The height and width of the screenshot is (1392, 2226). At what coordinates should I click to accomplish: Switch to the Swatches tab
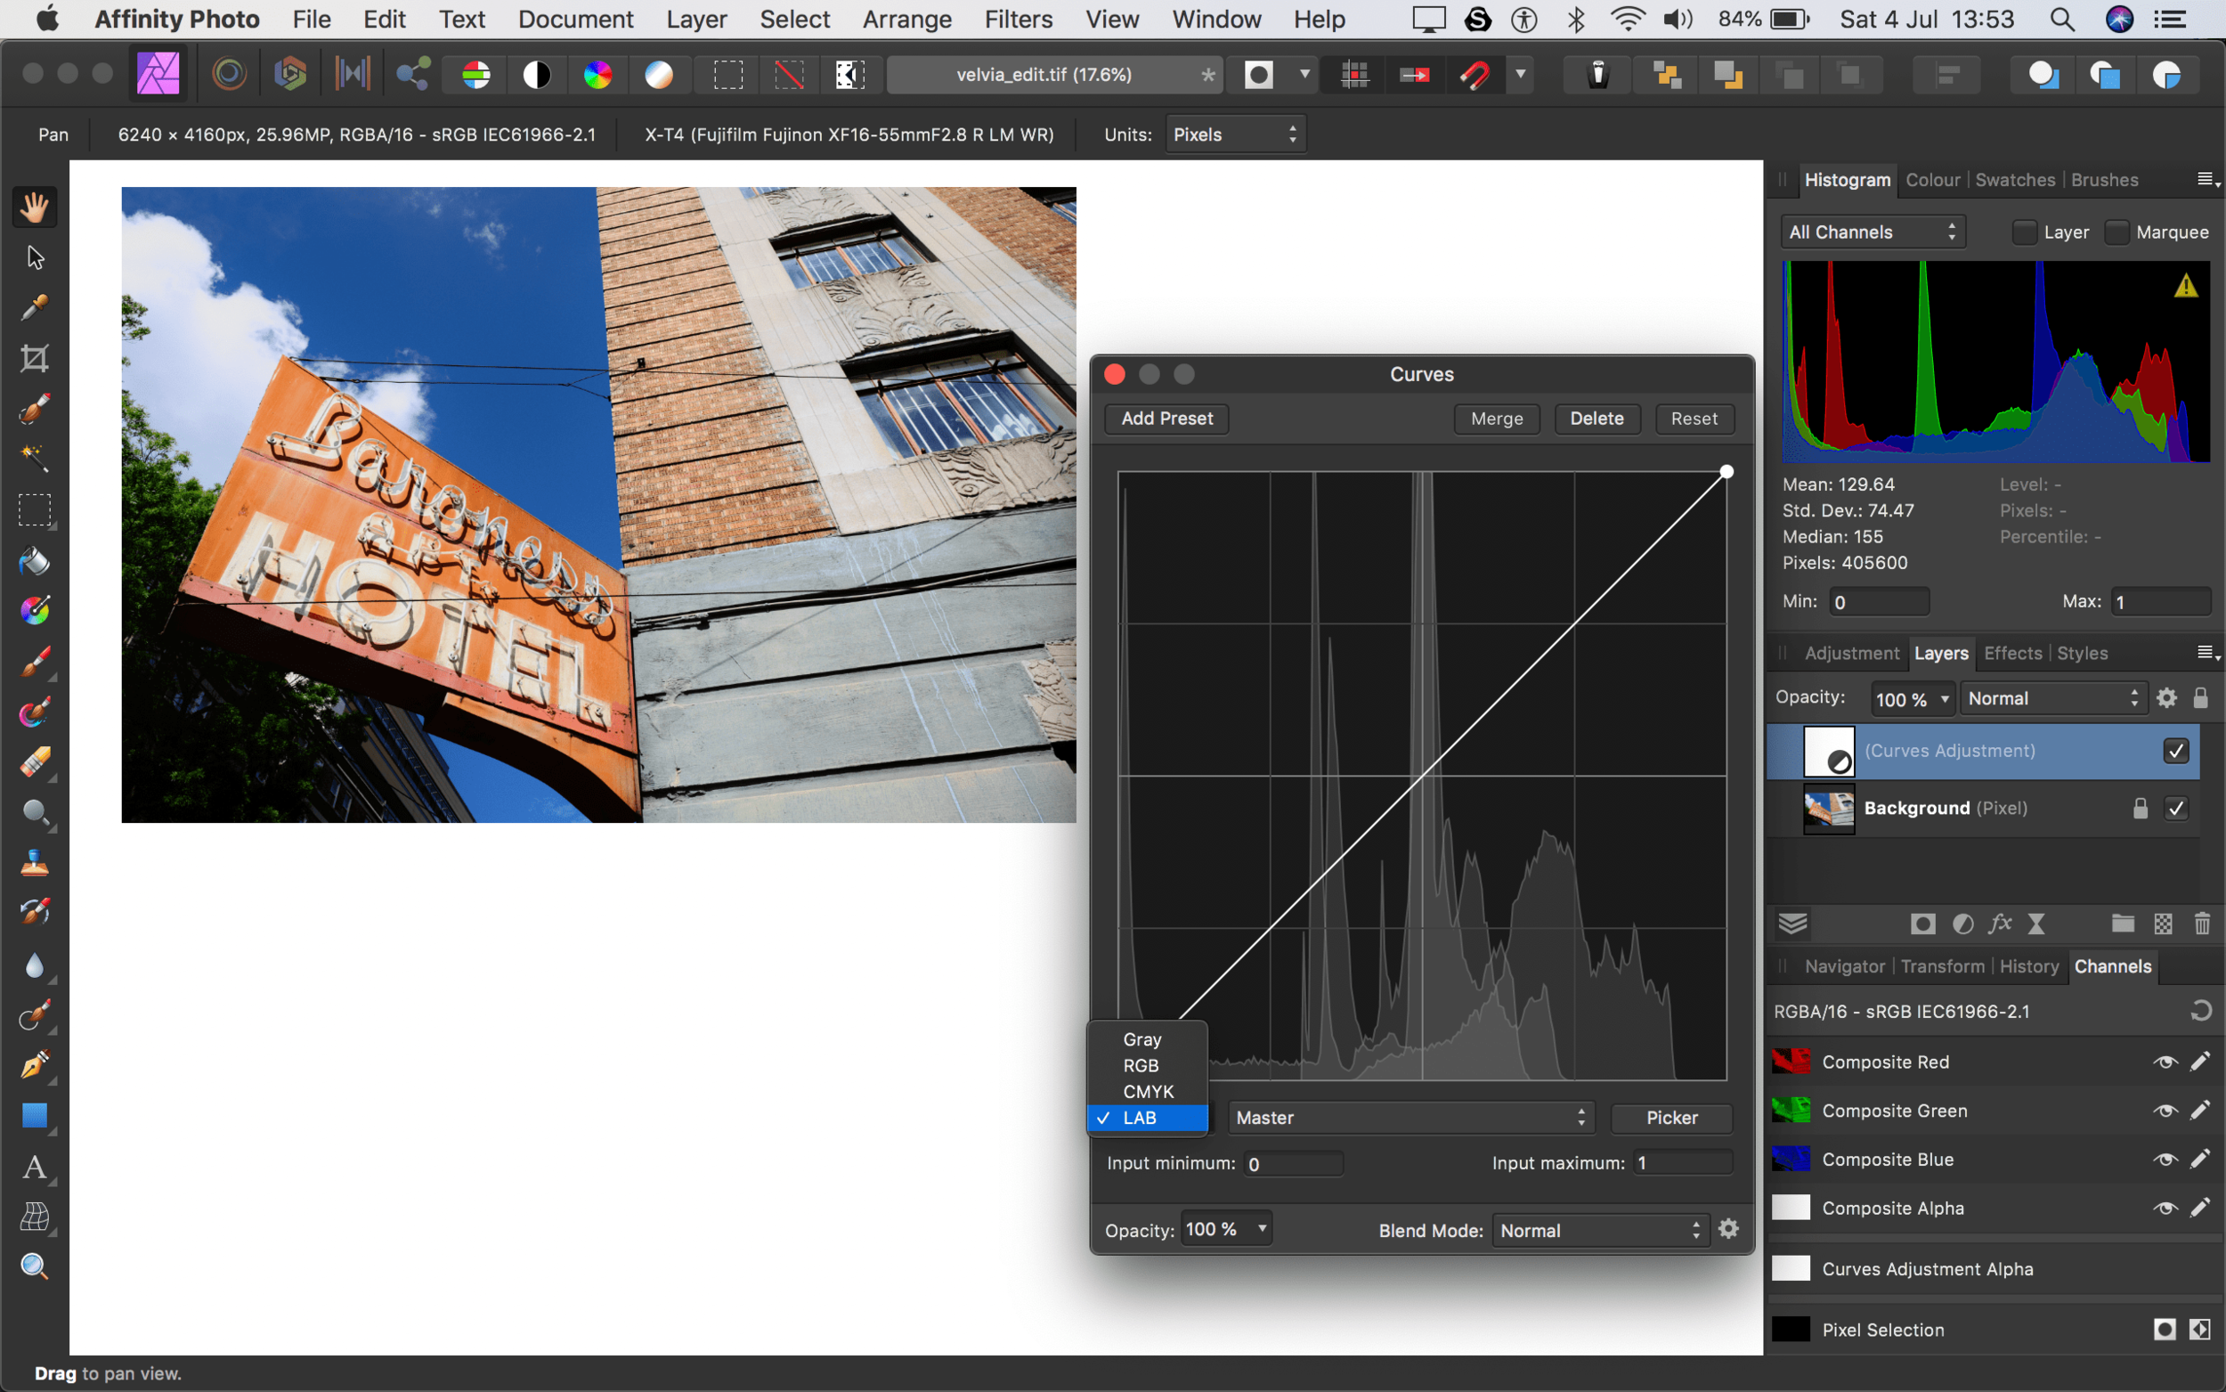click(2014, 180)
